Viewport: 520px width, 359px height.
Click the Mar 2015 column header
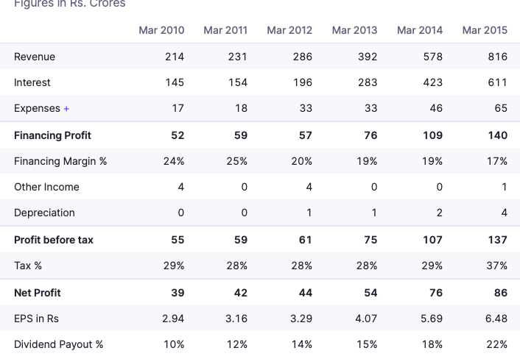tap(485, 30)
